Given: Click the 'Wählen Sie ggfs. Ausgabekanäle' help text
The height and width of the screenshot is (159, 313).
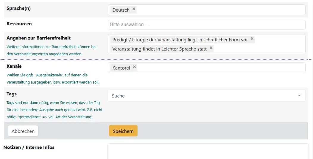Looking at the screenshot, I should 53,79.
